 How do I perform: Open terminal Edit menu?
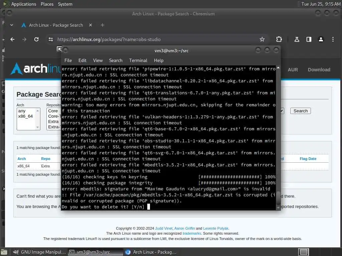point(82,61)
